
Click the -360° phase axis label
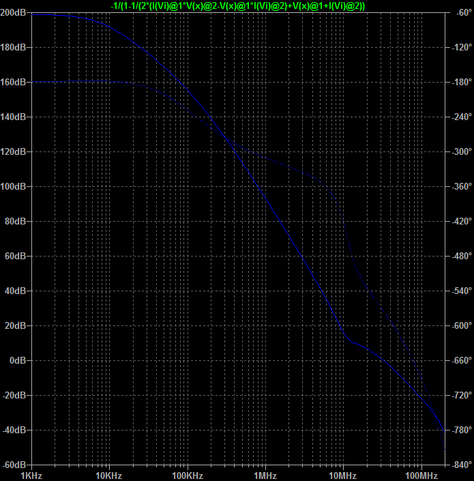(x=462, y=186)
